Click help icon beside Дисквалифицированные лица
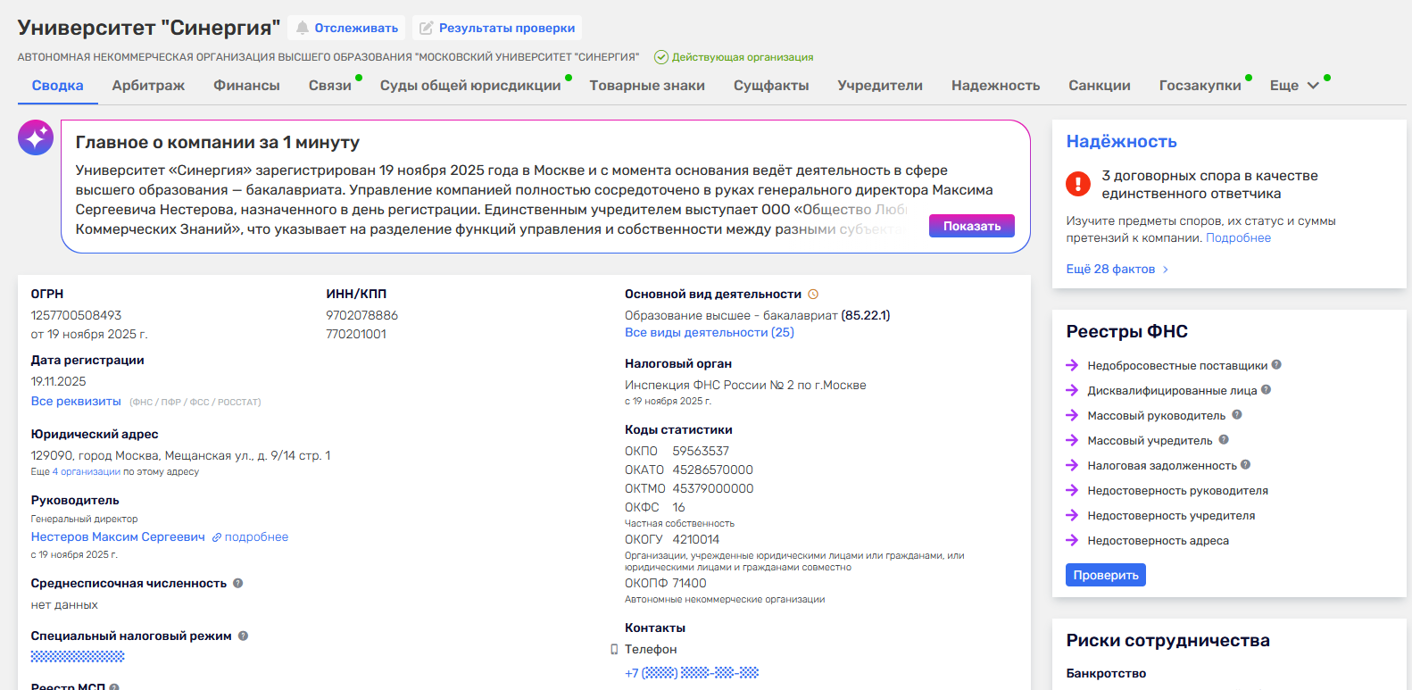This screenshot has width=1412, height=690. (x=1266, y=389)
